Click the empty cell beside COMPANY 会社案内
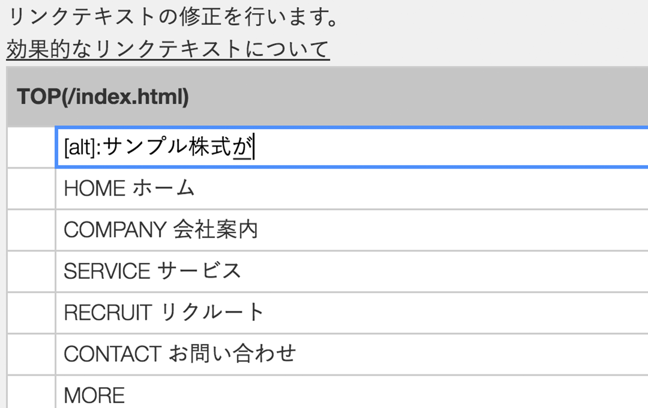 (30, 229)
